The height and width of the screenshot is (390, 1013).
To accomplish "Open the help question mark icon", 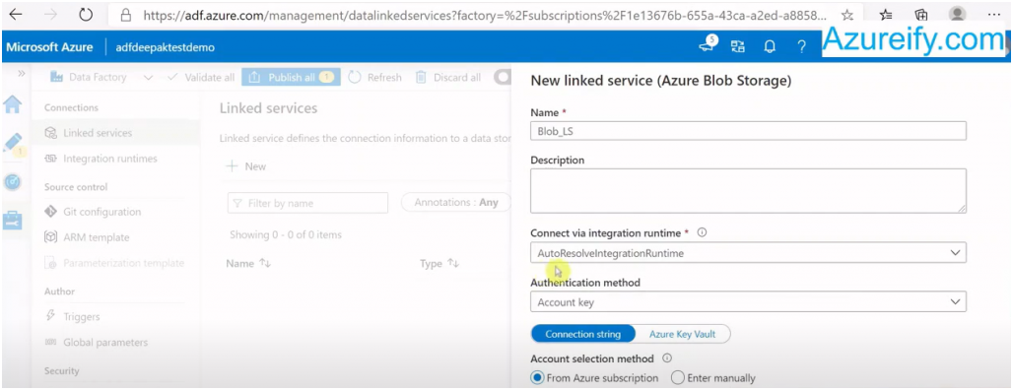I will tap(801, 46).
